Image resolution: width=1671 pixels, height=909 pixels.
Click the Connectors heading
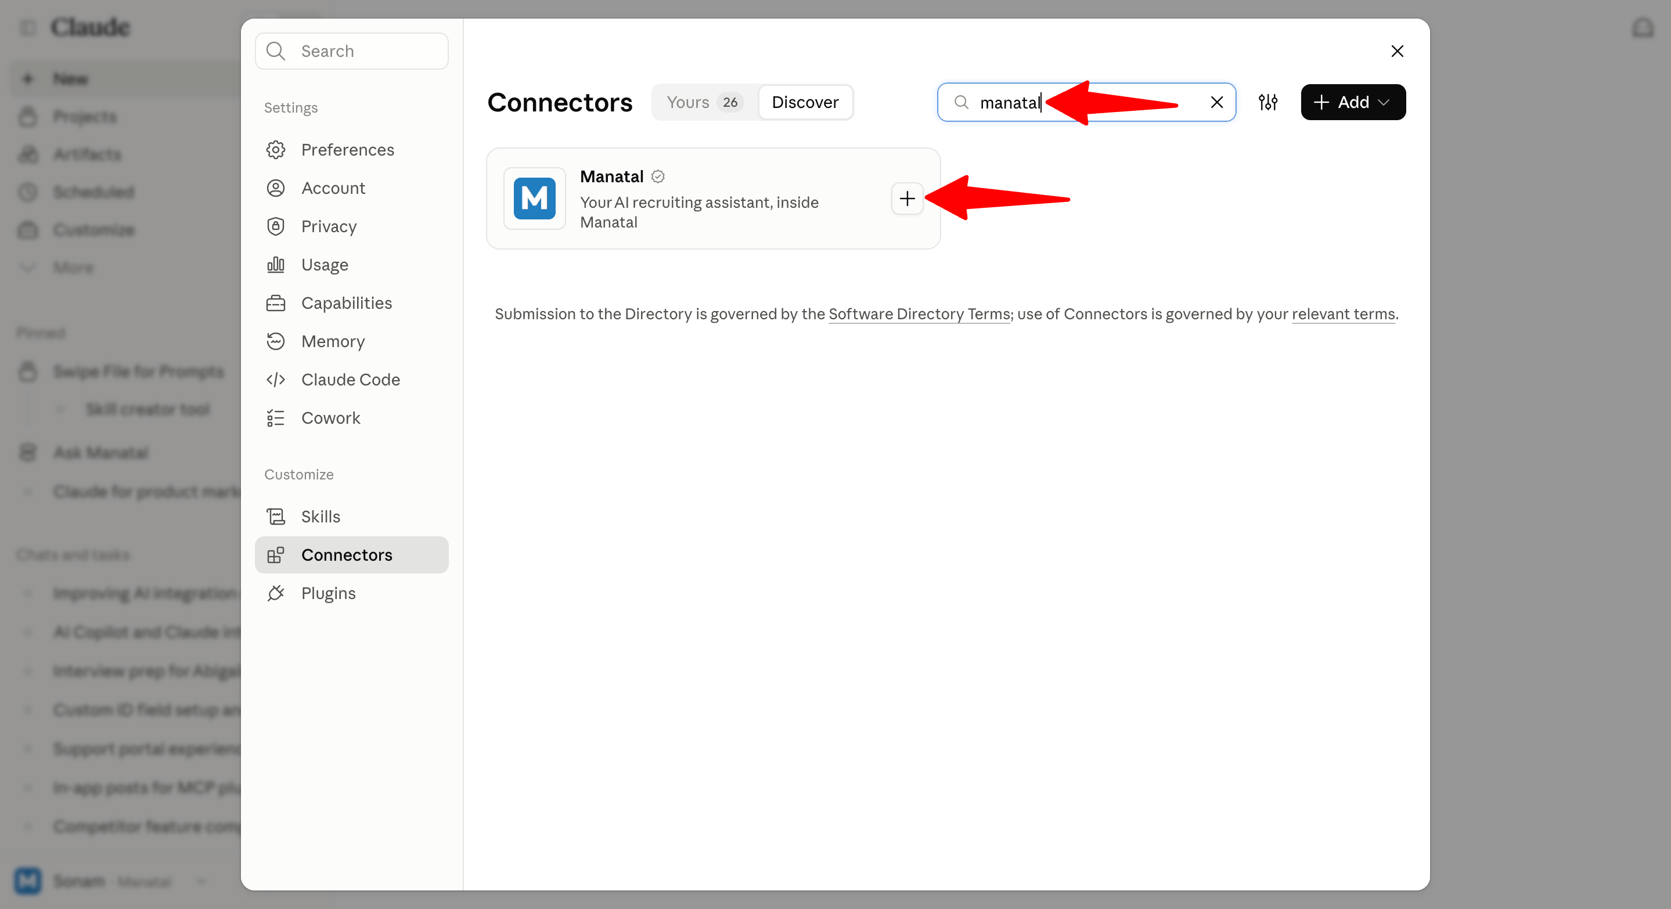click(560, 102)
